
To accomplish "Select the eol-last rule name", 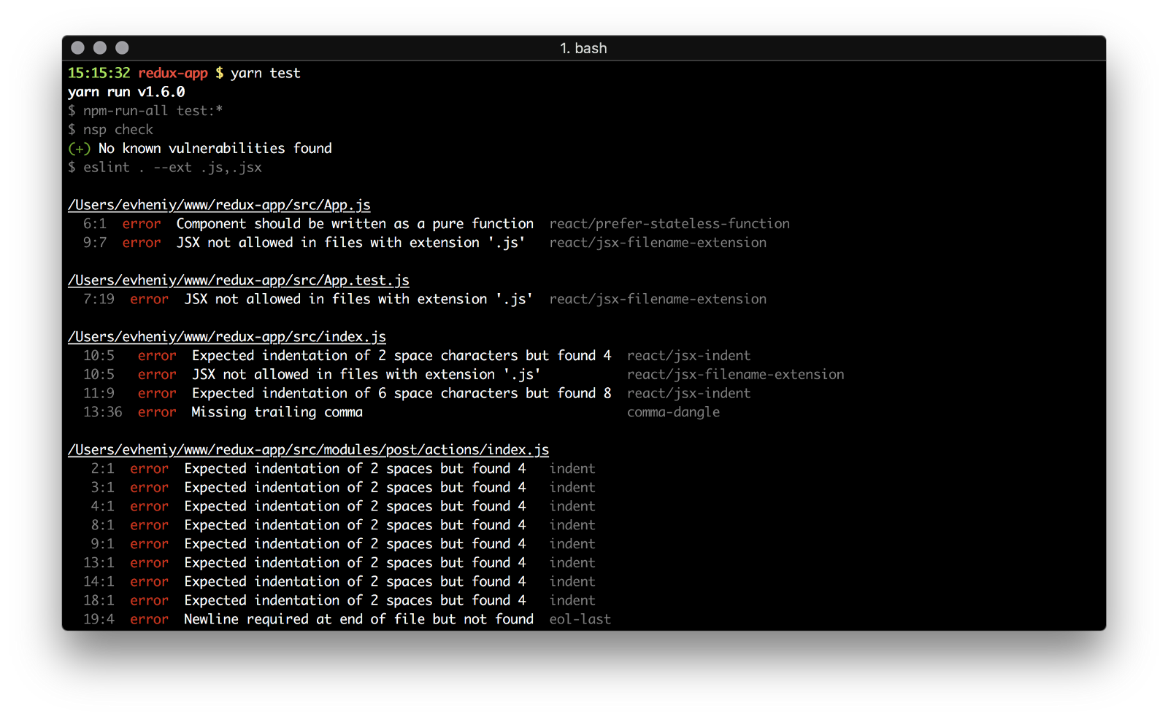I will pyautogui.click(x=580, y=619).
